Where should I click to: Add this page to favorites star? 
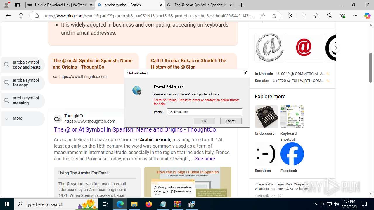click(274, 16)
